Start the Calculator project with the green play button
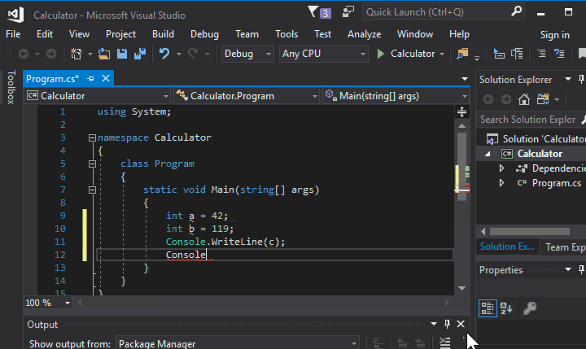 [x=380, y=54]
